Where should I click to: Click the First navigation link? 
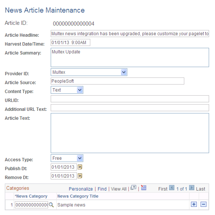(163, 189)
